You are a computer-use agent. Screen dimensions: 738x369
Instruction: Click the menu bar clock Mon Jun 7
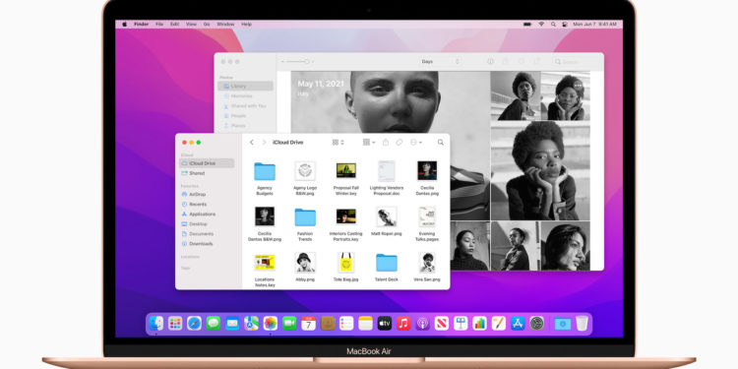[595, 24]
